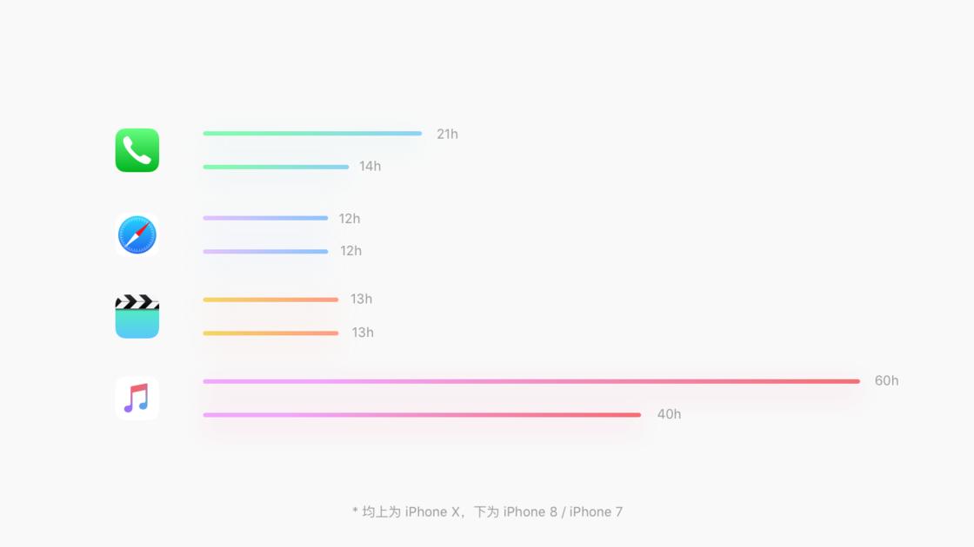Image resolution: width=974 pixels, height=547 pixels.
Task: Click the 14h talk time bar
Action: (x=276, y=167)
